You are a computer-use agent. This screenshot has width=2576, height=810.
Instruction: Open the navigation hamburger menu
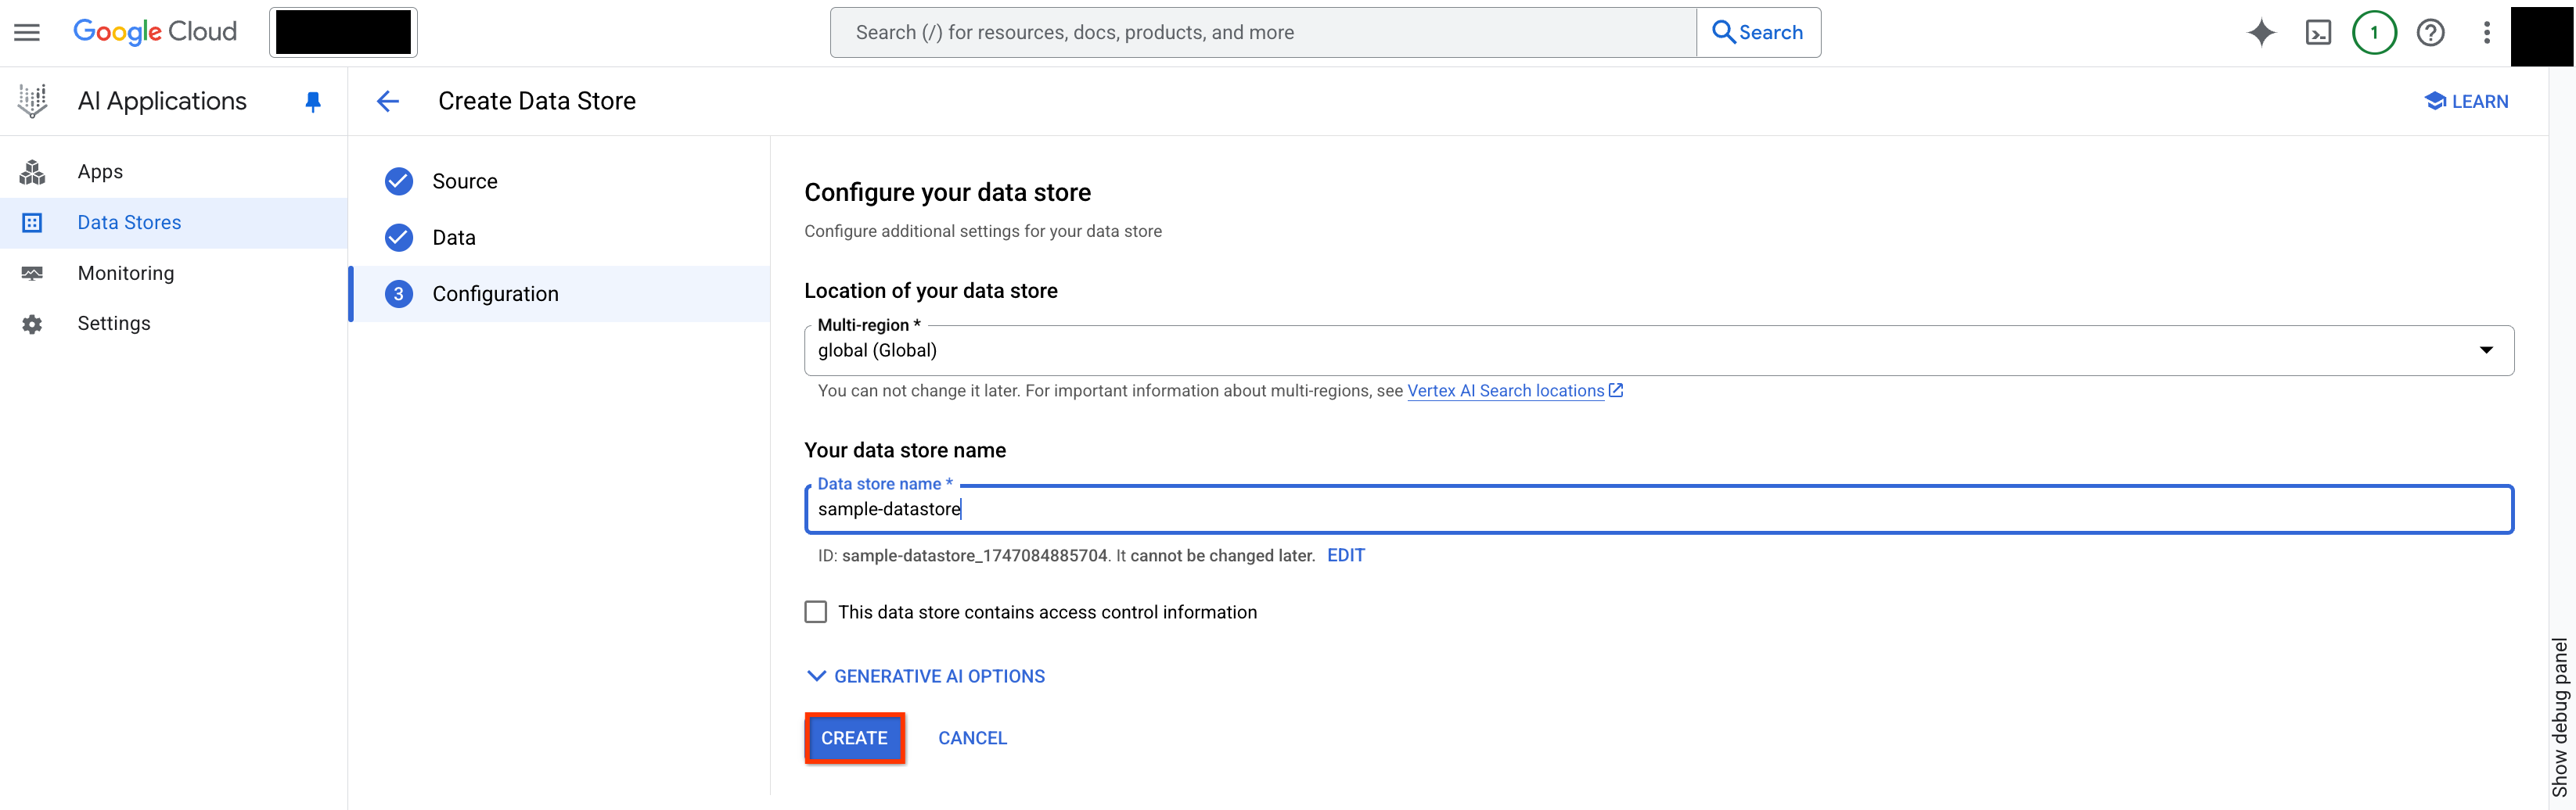26,31
